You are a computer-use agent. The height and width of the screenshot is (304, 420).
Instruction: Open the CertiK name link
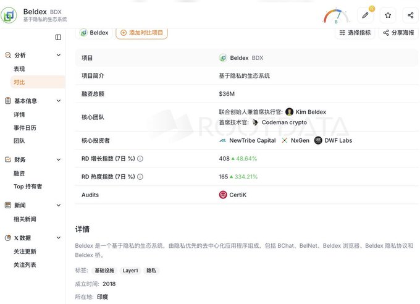[x=238, y=195]
